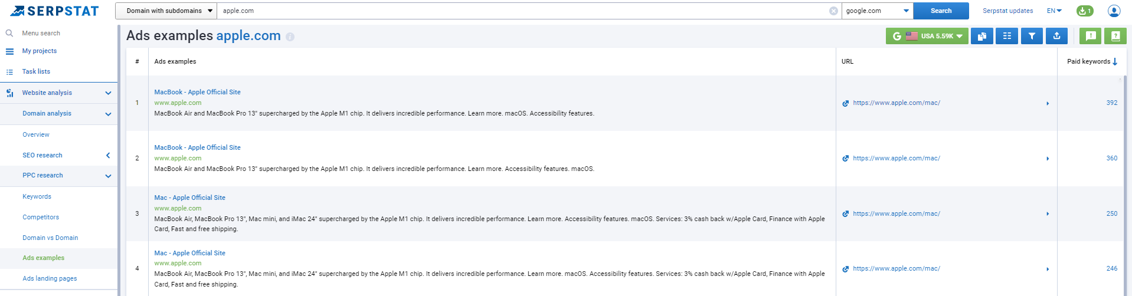Image resolution: width=1132 pixels, height=296 pixels.
Task: Open row 1 MacBook - Apple Official Site ad title
Action: pos(197,92)
